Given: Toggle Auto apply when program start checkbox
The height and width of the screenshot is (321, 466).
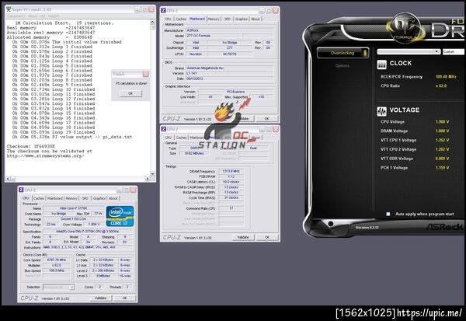Looking at the screenshot, I should 388,214.
